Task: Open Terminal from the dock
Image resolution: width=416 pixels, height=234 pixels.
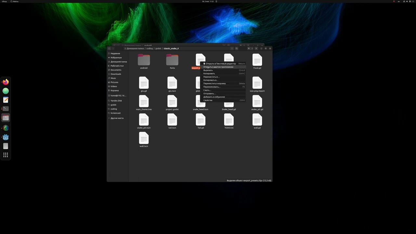Action: (x=6, y=109)
